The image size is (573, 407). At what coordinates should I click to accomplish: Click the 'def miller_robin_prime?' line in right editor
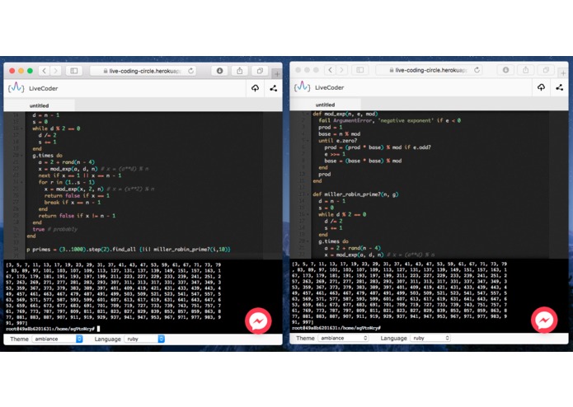[355, 194]
